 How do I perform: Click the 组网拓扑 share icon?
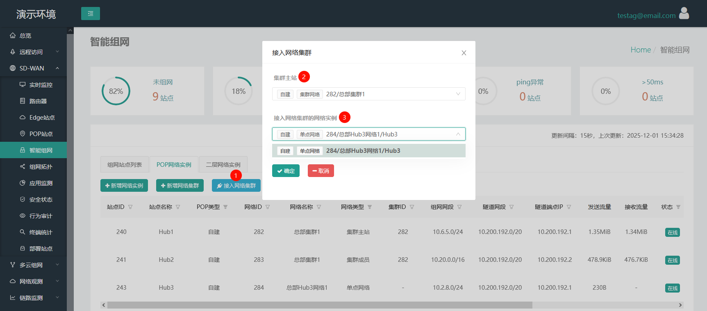(x=23, y=167)
